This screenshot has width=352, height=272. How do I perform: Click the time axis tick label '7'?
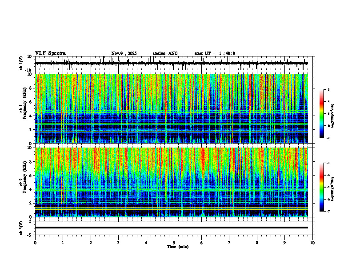(x=229, y=243)
